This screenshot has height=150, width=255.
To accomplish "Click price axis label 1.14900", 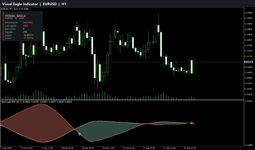I will point(249,24).
